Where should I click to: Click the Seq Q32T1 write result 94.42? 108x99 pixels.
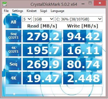(x=83, y=36)
